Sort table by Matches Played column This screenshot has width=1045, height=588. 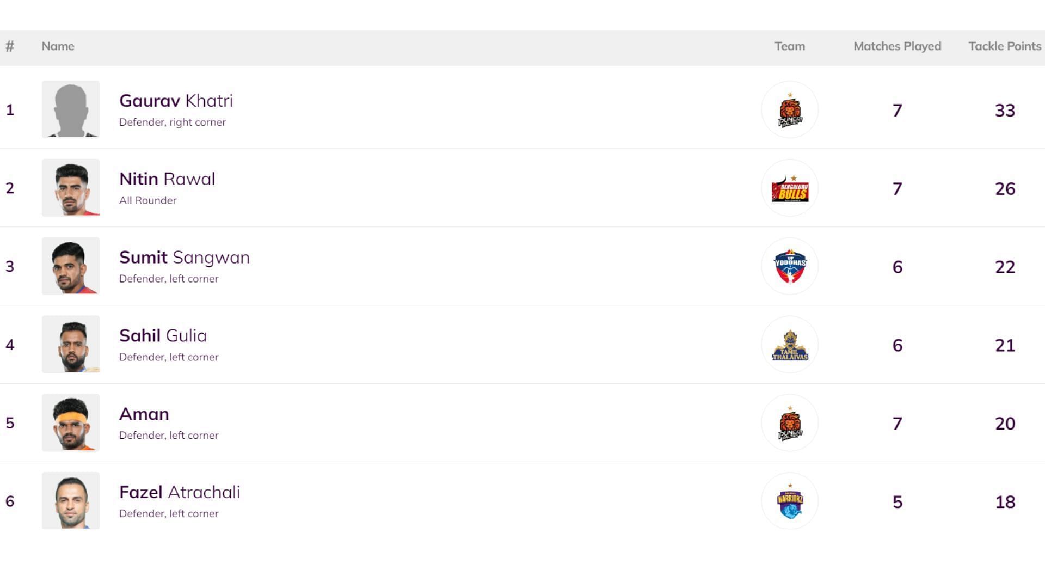897,46
